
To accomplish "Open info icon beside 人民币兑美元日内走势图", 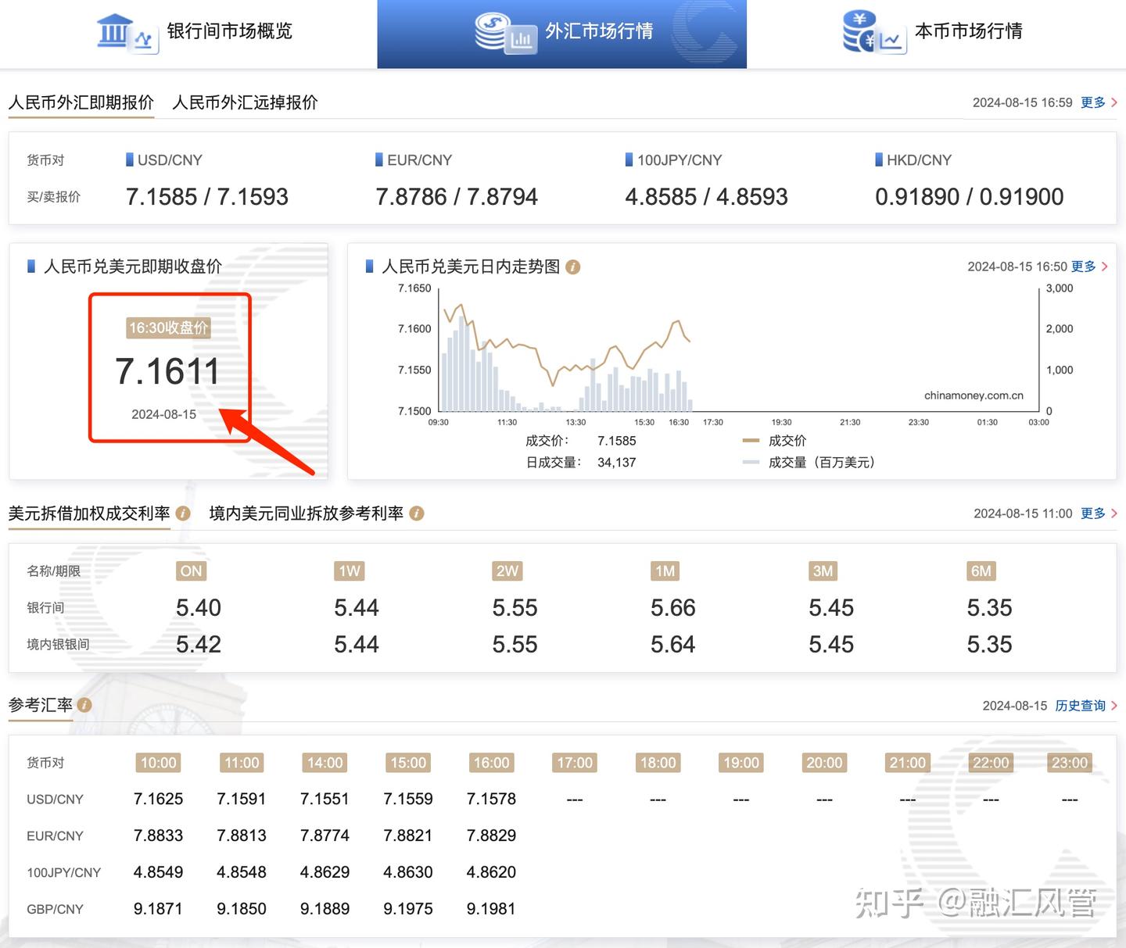I will point(572,267).
